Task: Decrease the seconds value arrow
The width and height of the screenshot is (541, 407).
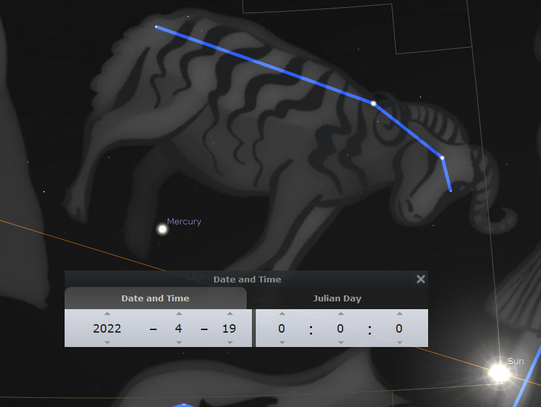Action: 399,342
